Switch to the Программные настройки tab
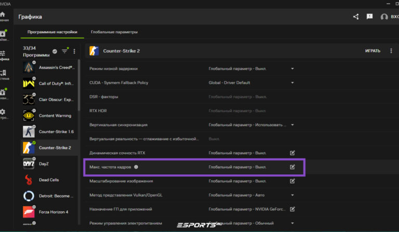The height and width of the screenshot is (232, 399). click(52, 32)
